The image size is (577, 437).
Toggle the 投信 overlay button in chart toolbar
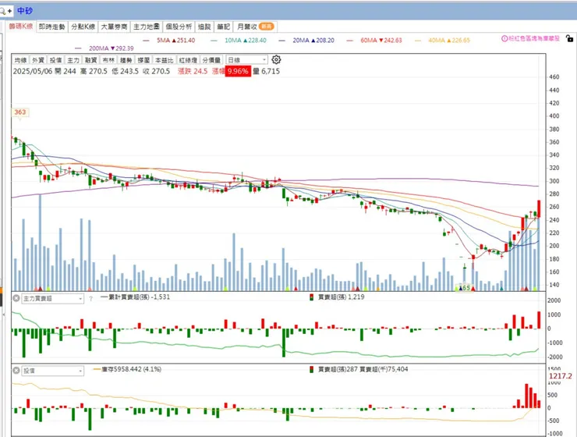click(55, 60)
